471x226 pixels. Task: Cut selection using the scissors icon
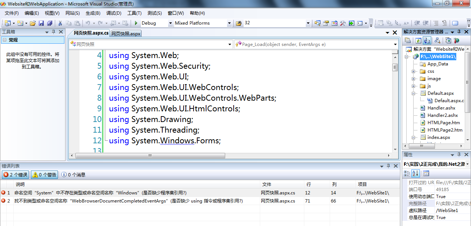point(60,23)
